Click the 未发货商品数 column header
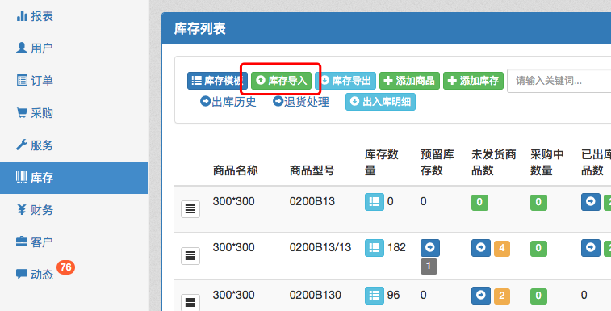The image size is (611, 311). point(494,162)
